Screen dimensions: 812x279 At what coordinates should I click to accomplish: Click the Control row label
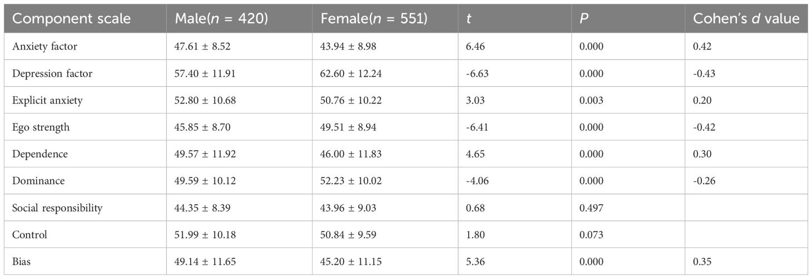coord(30,235)
